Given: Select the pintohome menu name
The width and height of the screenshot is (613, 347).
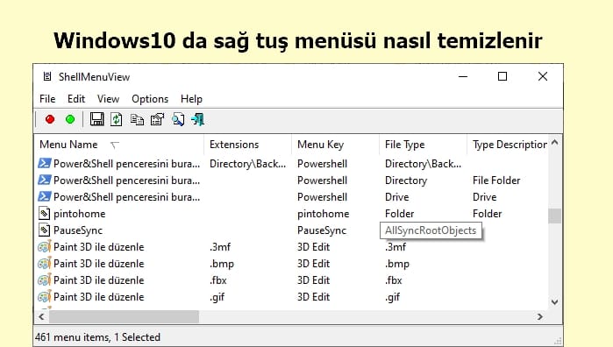Looking at the screenshot, I should click(79, 214).
